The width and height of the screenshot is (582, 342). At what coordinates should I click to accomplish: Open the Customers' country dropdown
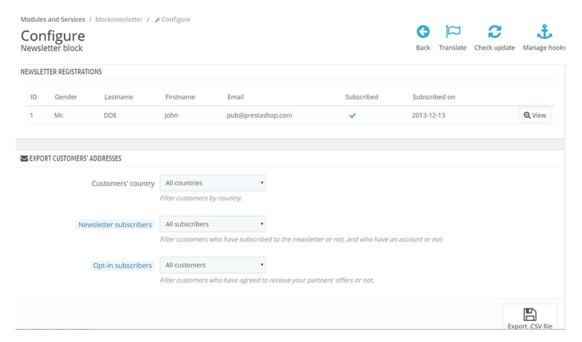(213, 183)
